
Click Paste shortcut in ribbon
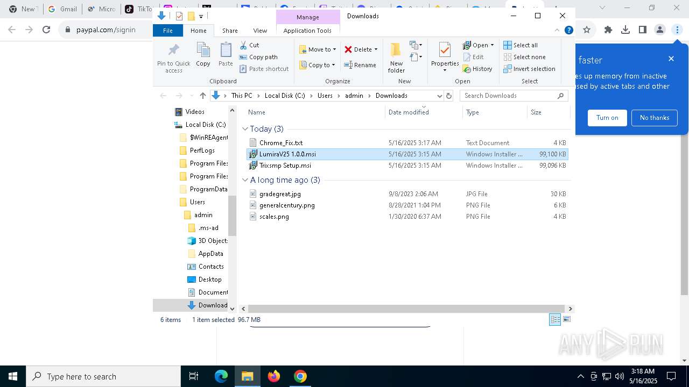[x=264, y=69]
